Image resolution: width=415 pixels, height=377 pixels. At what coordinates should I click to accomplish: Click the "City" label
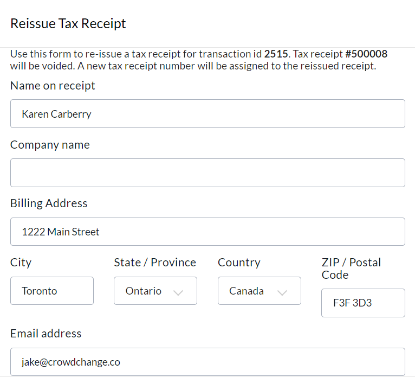tap(21, 263)
